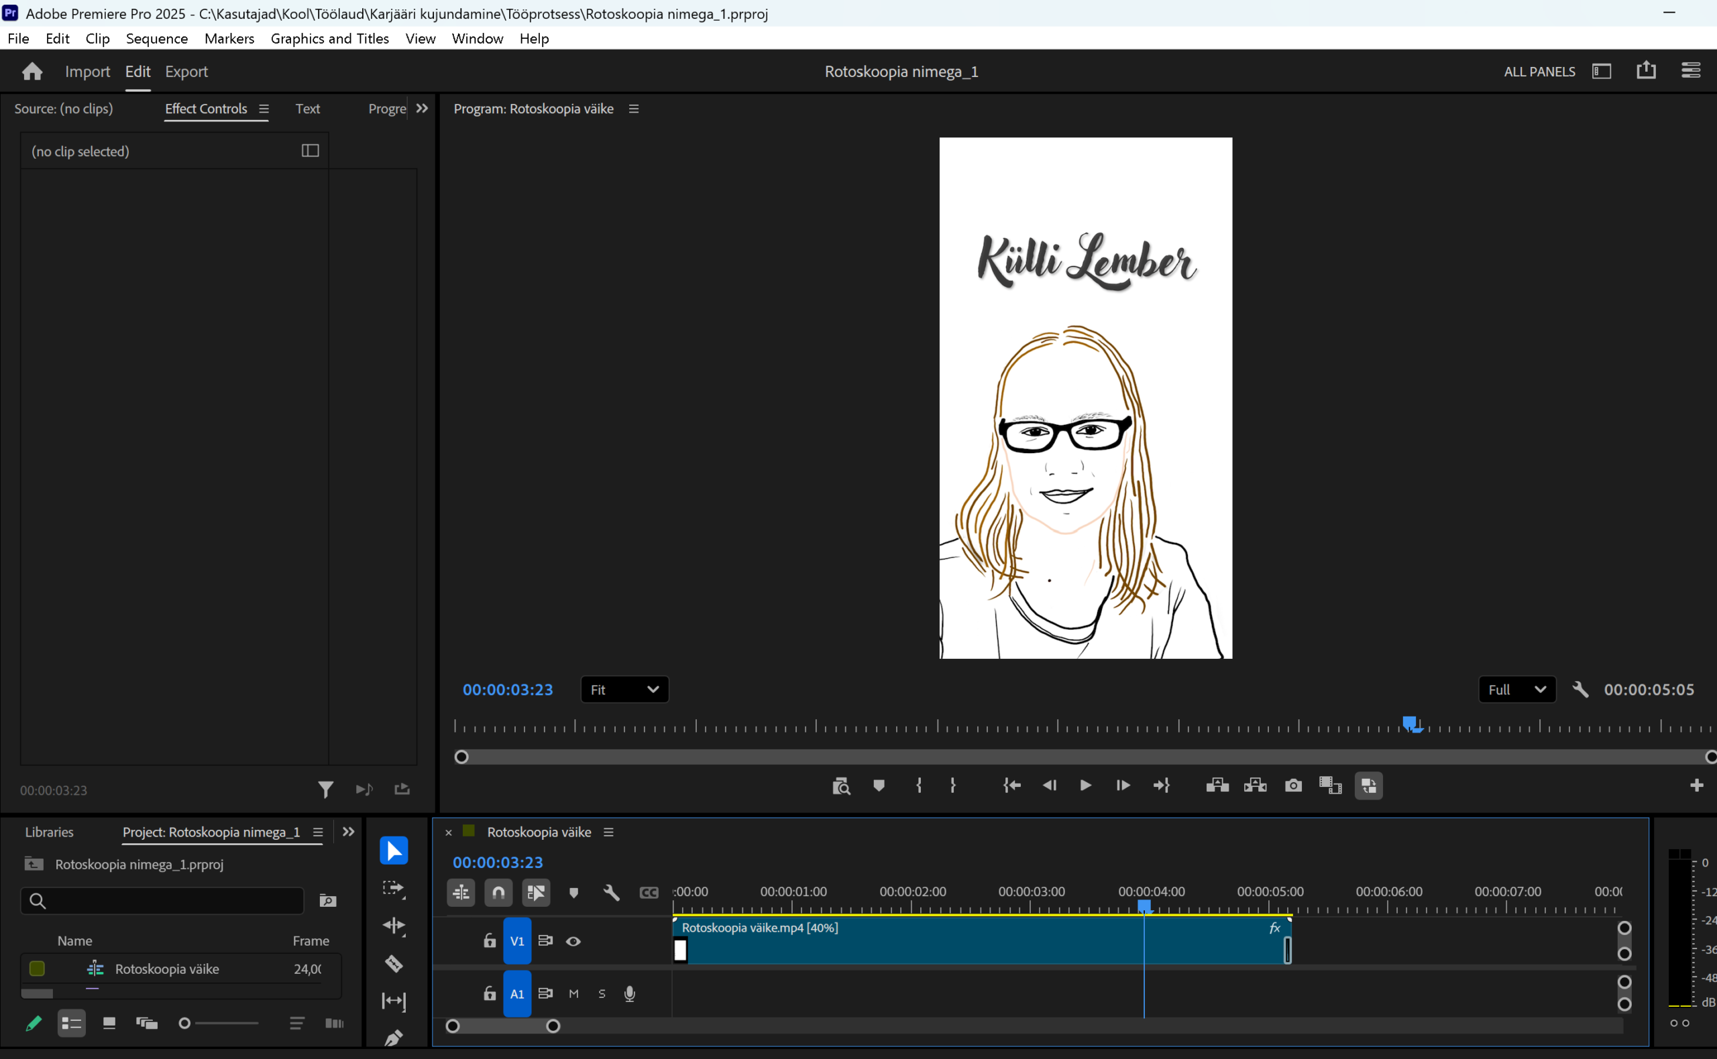Mute the A1 audio track

[574, 994]
